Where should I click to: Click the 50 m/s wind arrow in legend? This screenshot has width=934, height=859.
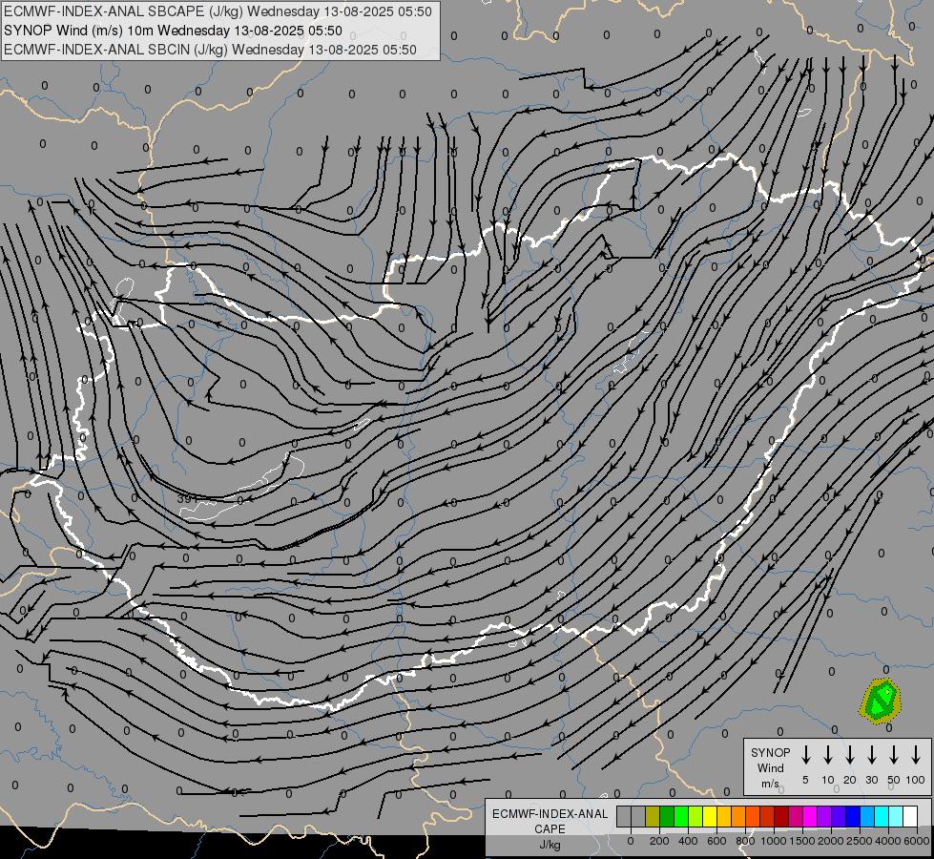click(x=894, y=754)
